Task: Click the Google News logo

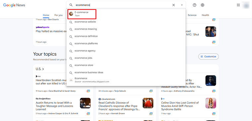Action: tap(14, 5)
